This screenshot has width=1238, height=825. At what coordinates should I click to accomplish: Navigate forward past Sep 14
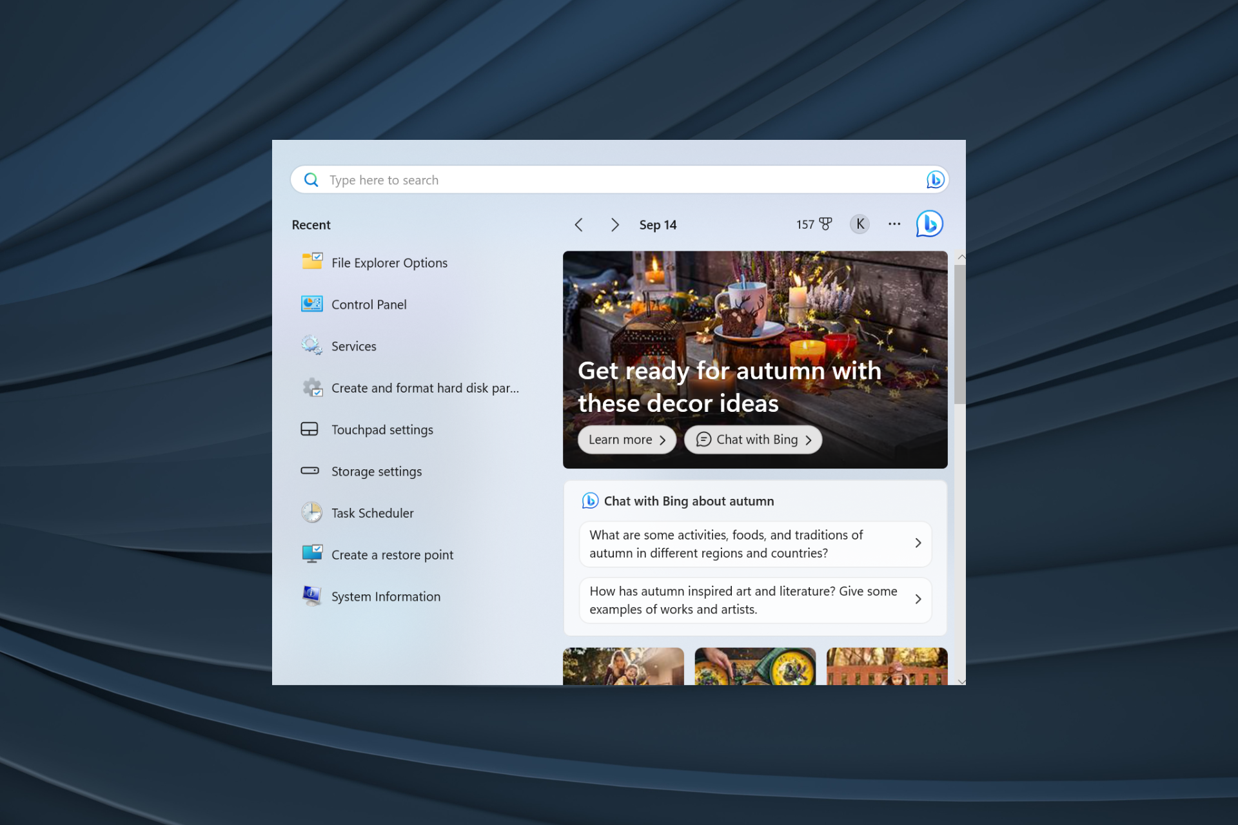[614, 224]
